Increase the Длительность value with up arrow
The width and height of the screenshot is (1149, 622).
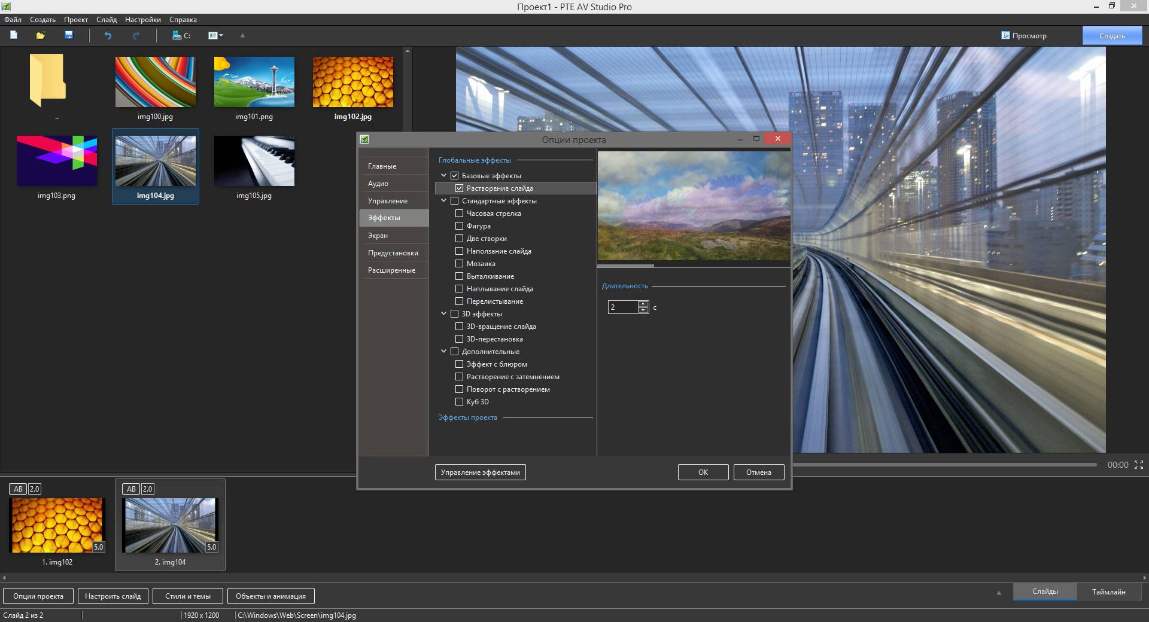click(643, 304)
